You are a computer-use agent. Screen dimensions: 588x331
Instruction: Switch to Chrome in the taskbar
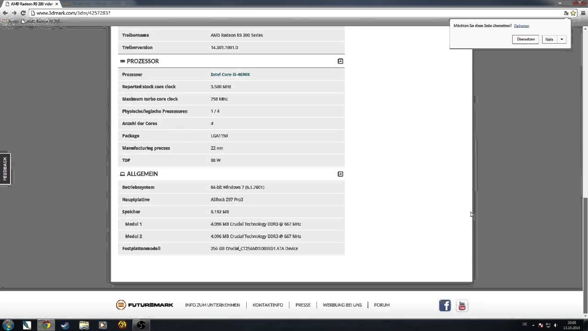pos(46,325)
